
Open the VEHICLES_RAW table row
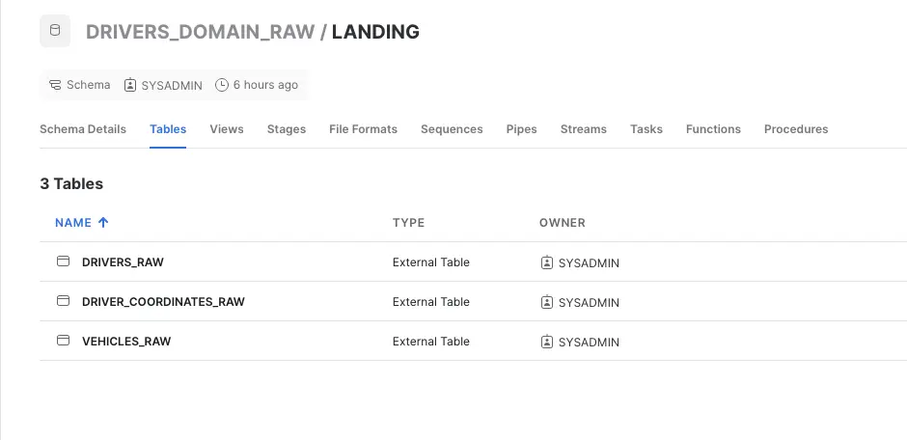(x=473, y=342)
